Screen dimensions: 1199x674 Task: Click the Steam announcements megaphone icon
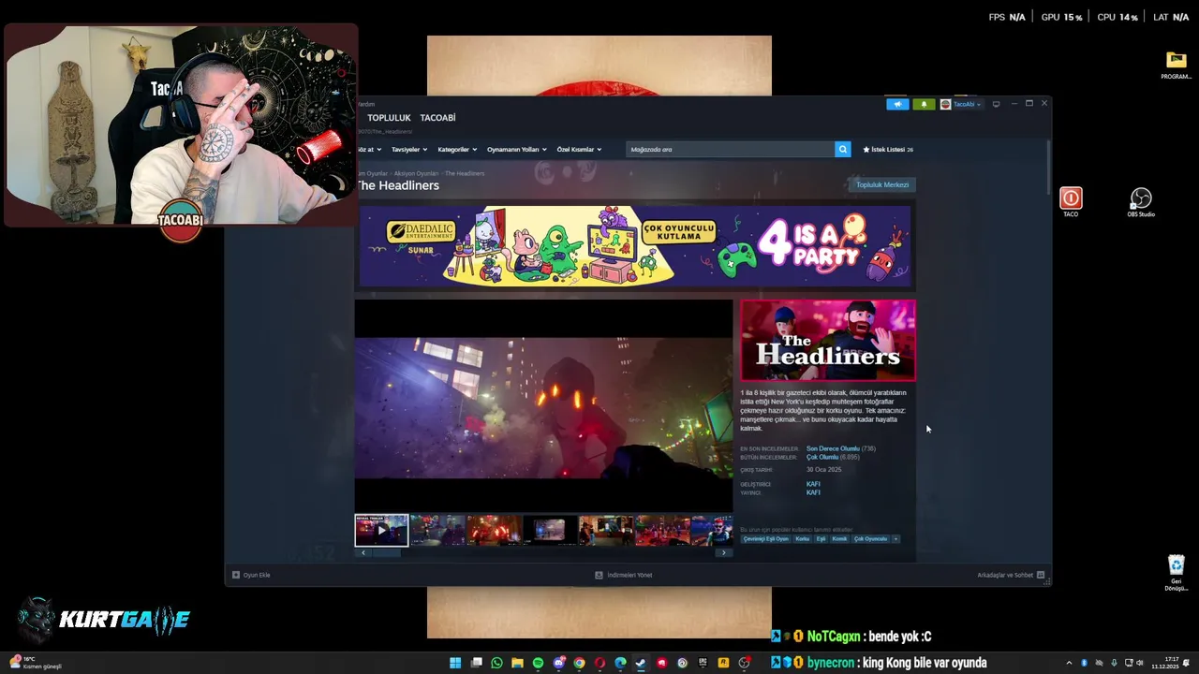click(897, 104)
